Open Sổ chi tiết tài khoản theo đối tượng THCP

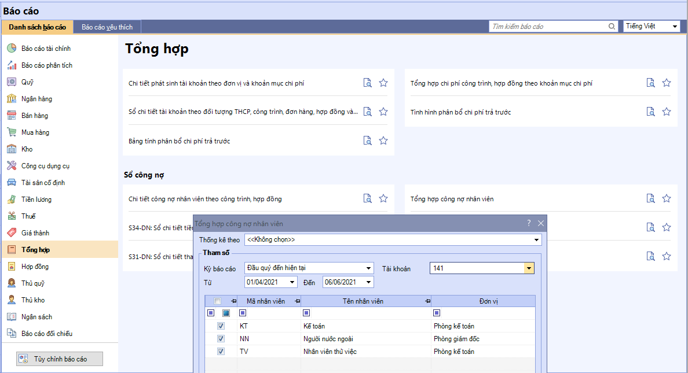pyautogui.click(x=243, y=112)
